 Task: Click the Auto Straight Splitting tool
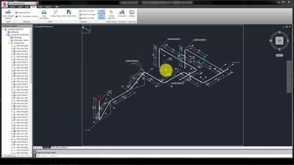click(8, 15)
